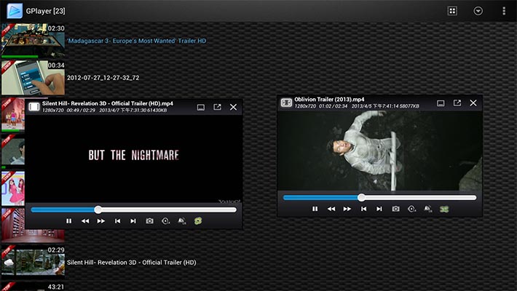517x291 pixels.
Task: Open the three-dot overflow menu
Action: coord(504,11)
